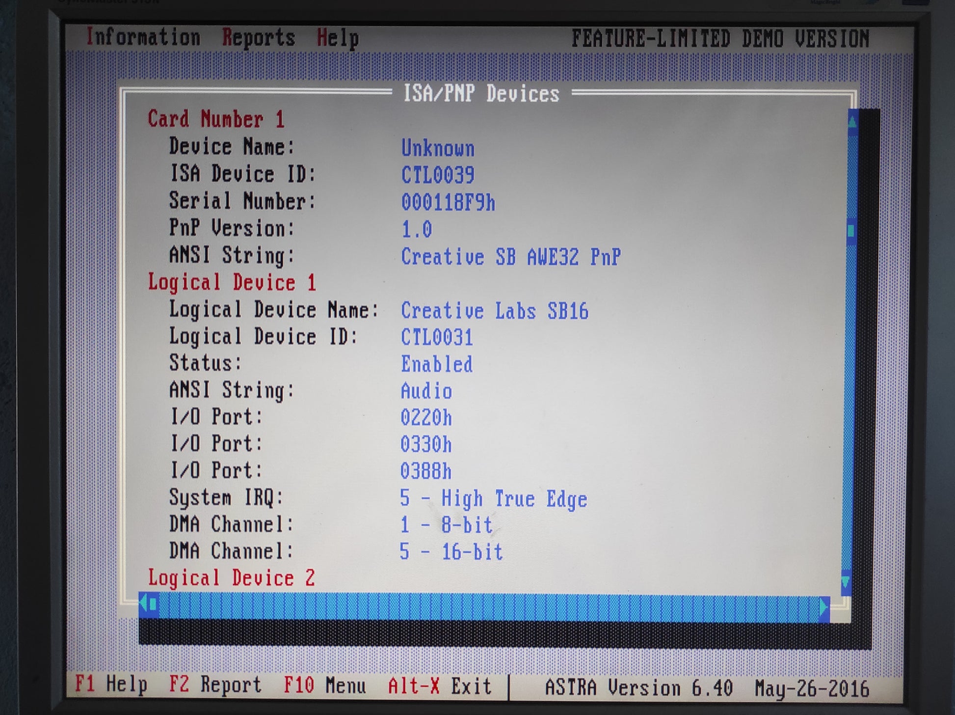The height and width of the screenshot is (715, 955).
Task: Click the I/O Port value 0330h
Action: click(426, 444)
